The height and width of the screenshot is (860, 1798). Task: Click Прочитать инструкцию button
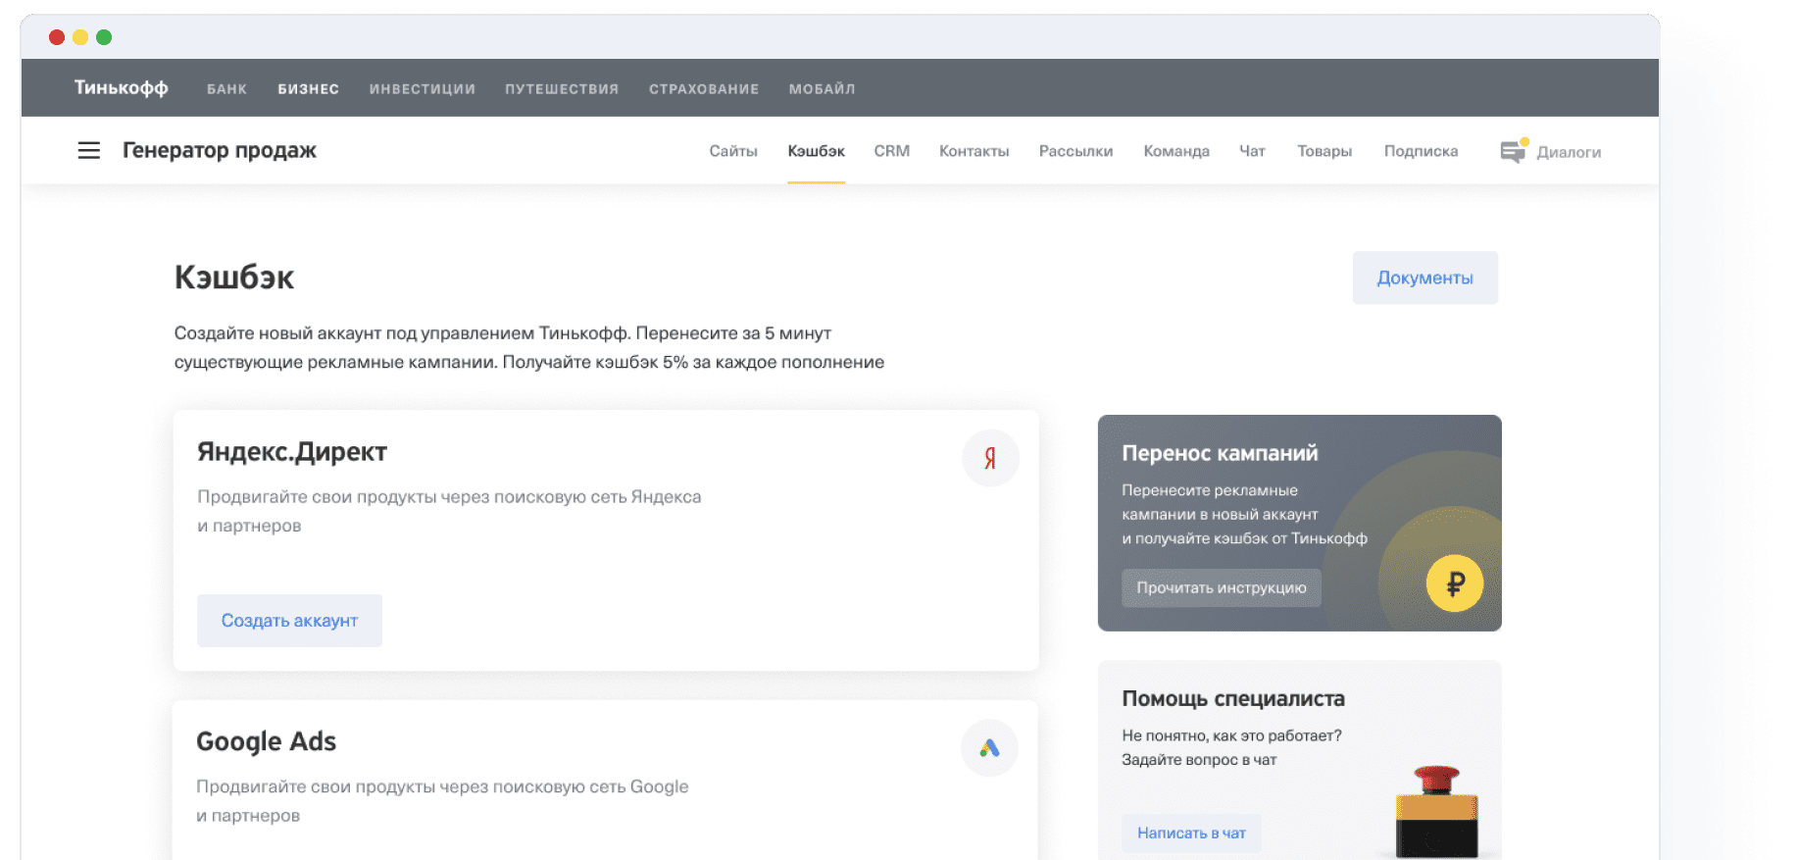tap(1222, 588)
